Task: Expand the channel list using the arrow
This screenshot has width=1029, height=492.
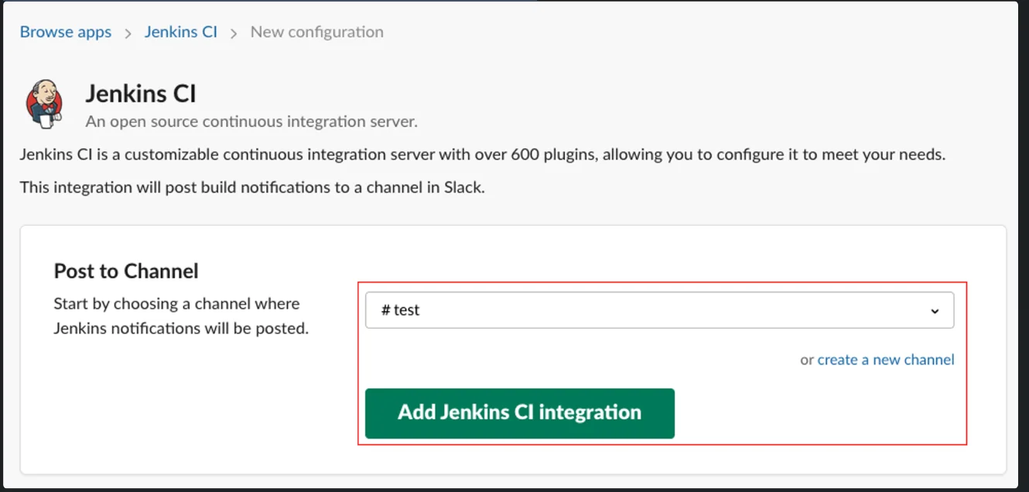Action: (x=935, y=311)
